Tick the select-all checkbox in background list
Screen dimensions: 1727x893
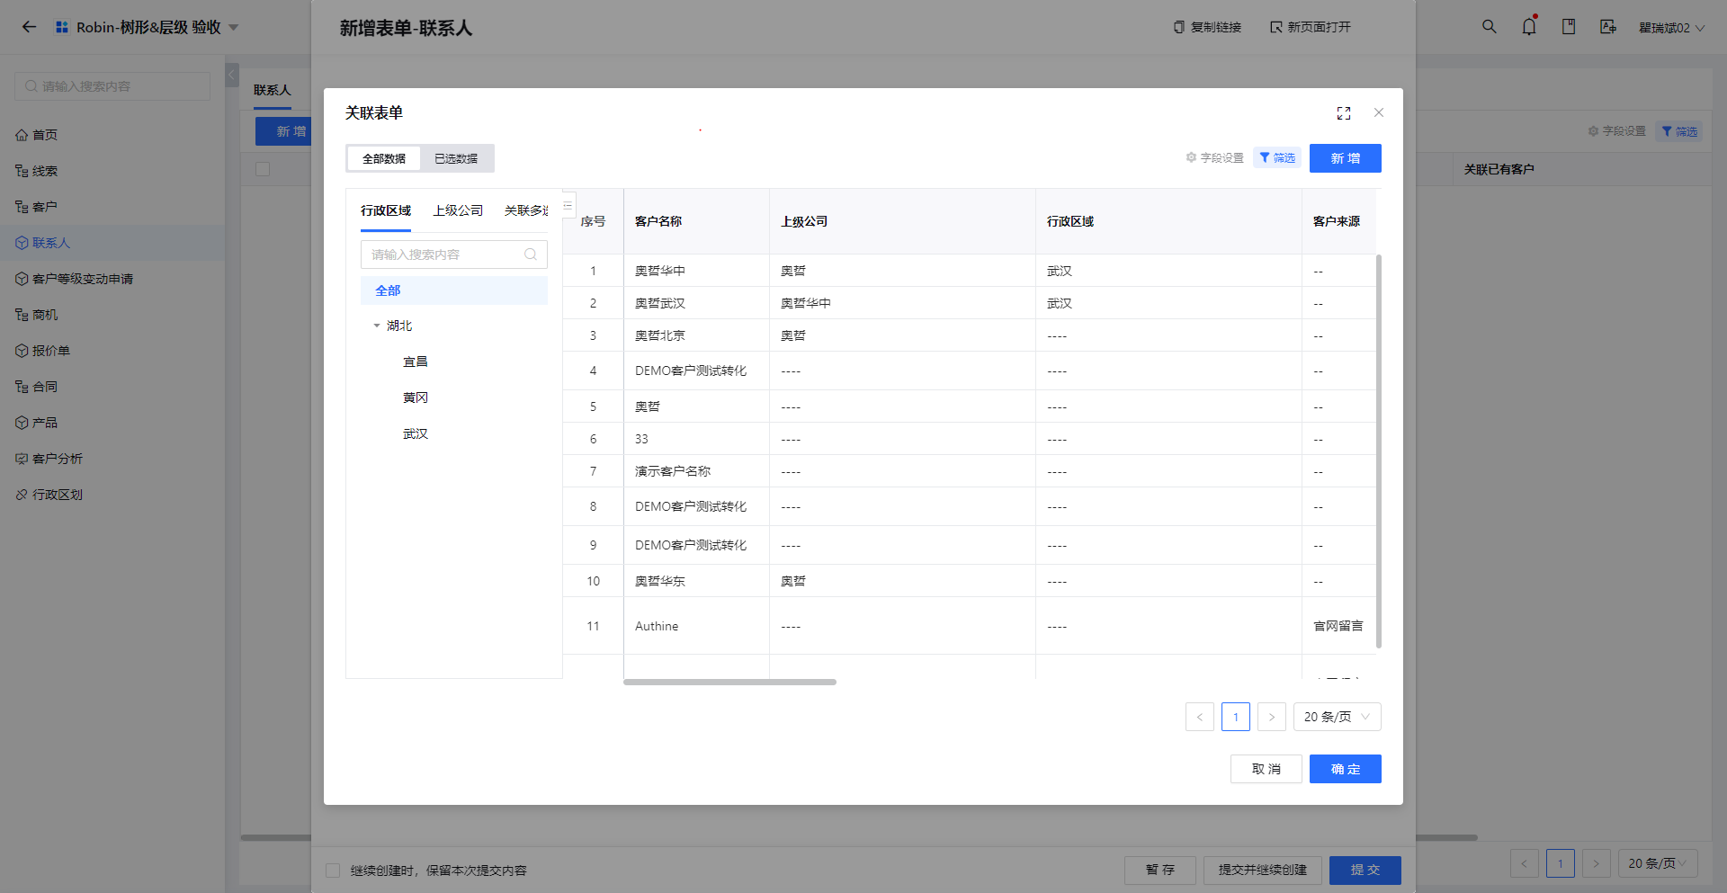click(x=263, y=169)
